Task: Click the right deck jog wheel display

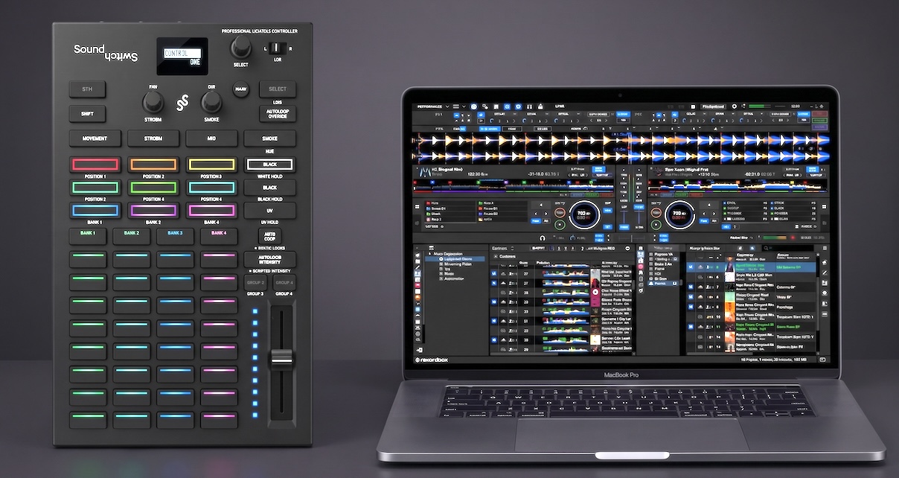Action: coord(679,214)
